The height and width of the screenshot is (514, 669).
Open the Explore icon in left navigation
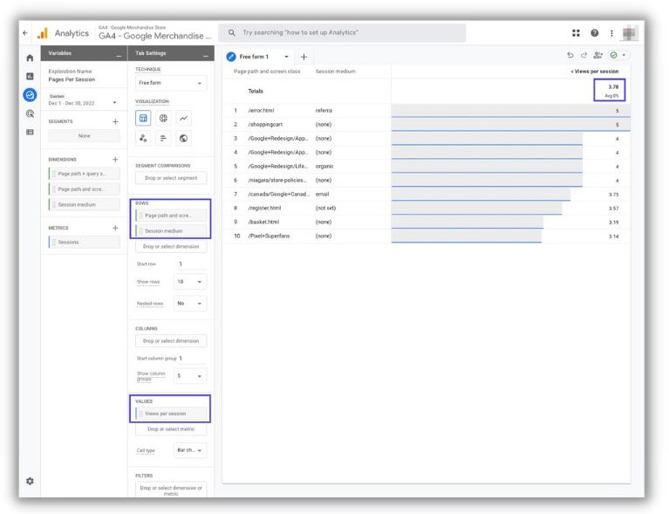pos(30,95)
